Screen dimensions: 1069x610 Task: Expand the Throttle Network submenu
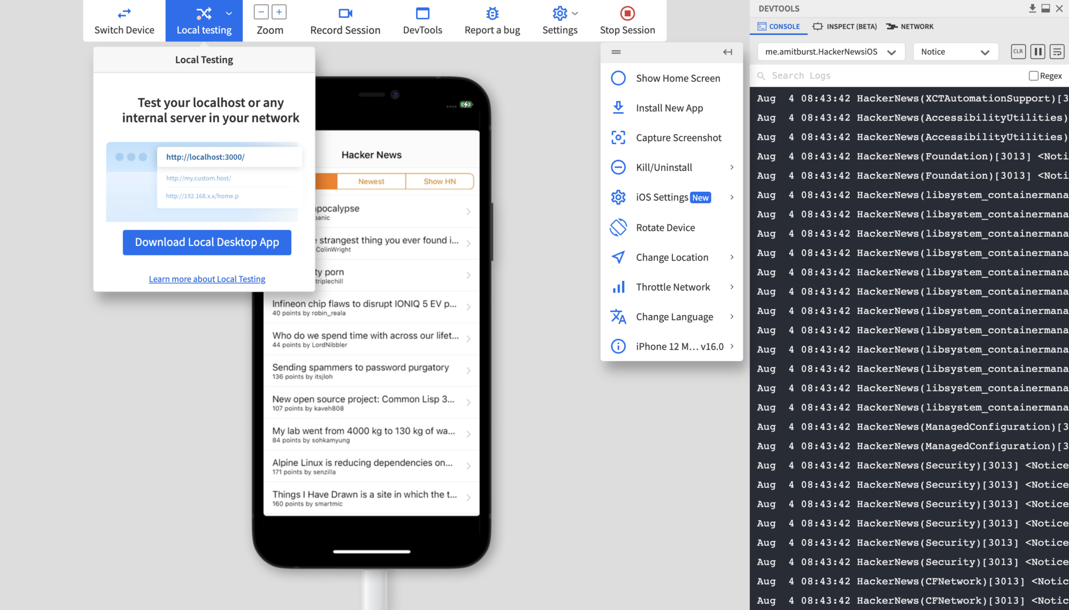(672, 287)
